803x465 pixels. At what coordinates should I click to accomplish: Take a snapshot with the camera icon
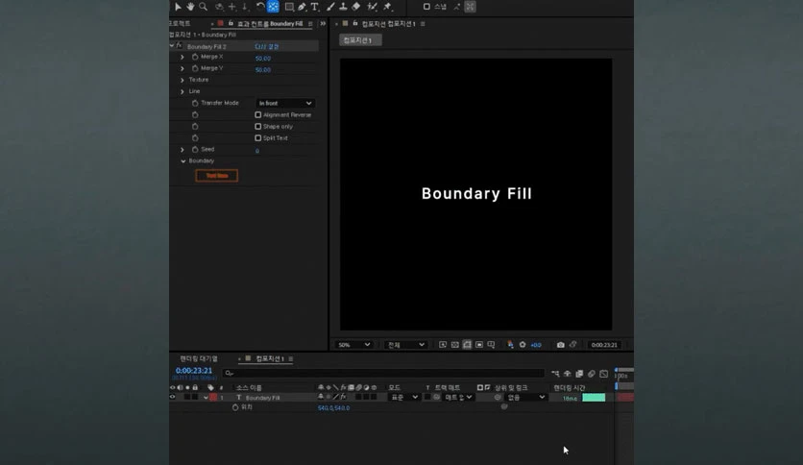point(561,345)
